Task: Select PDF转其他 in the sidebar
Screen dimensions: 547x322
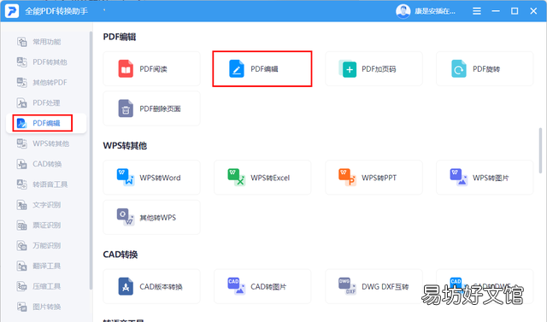Action: tap(42, 62)
